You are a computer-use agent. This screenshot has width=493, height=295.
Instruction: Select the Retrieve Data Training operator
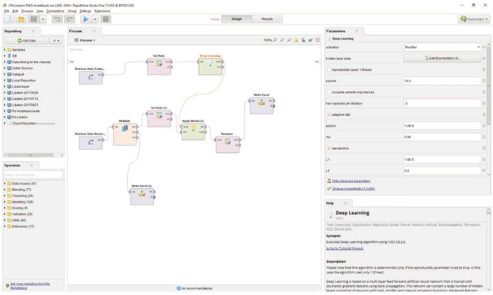point(91,77)
